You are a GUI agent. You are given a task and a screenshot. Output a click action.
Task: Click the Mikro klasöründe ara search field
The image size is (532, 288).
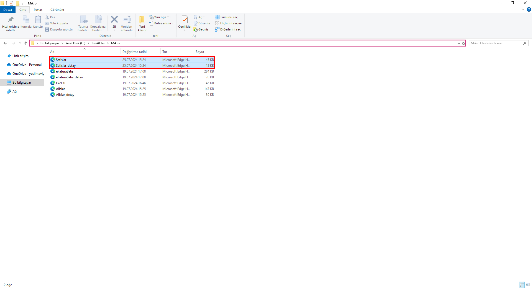(496, 43)
